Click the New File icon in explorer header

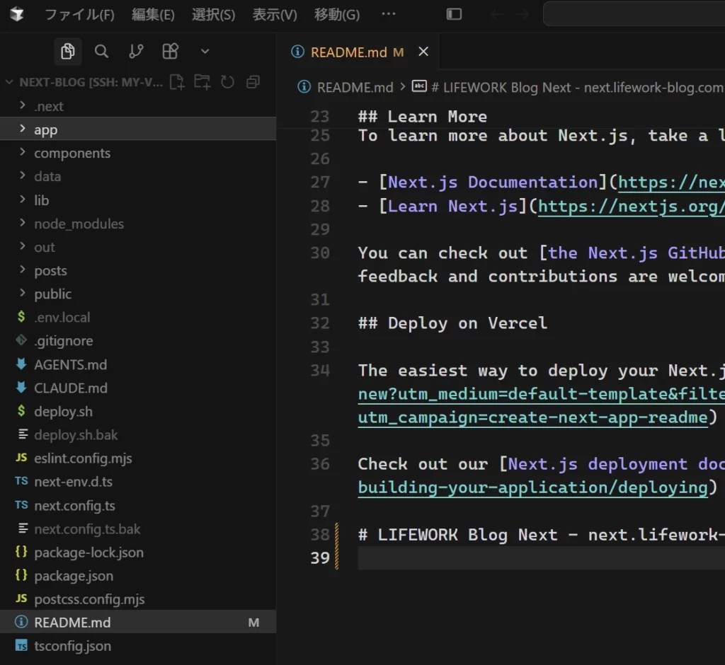pos(177,82)
